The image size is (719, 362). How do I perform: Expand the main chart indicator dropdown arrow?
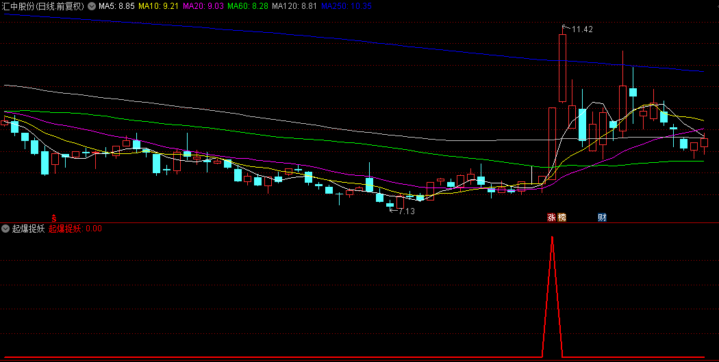coord(91,6)
